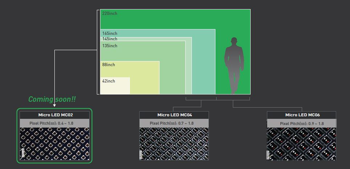This screenshot has width=350, height=169.
Task: Click the 165inch size label
Action: click(x=110, y=33)
